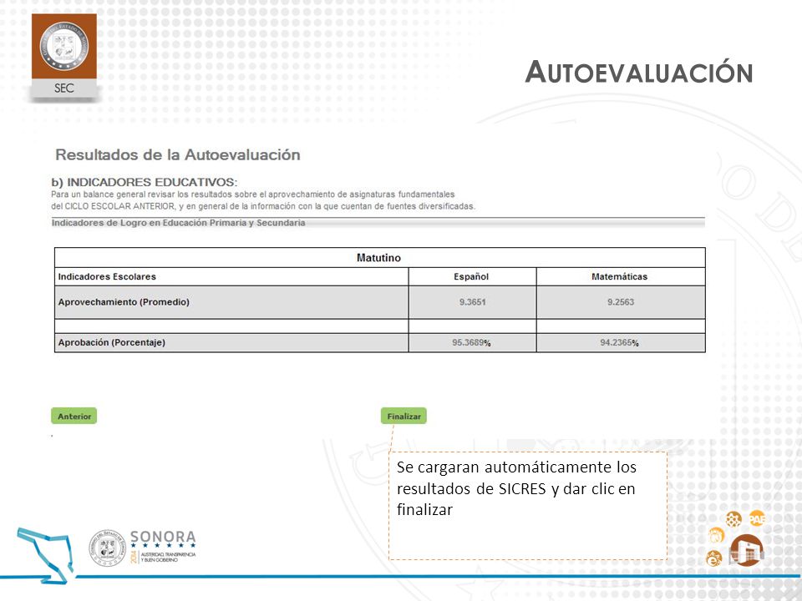Click the orange 'e' circle icon
Image resolution: width=802 pixels, height=601 pixels.
coord(714,558)
